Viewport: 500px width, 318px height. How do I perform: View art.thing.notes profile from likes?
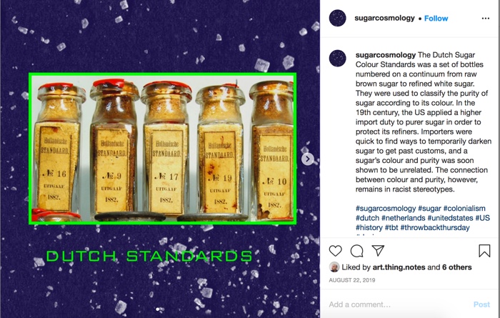[x=399, y=267]
